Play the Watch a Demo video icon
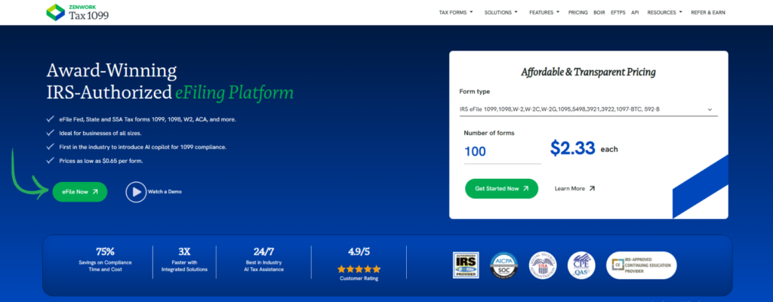This screenshot has width=773, height=302. pos(136,192)
